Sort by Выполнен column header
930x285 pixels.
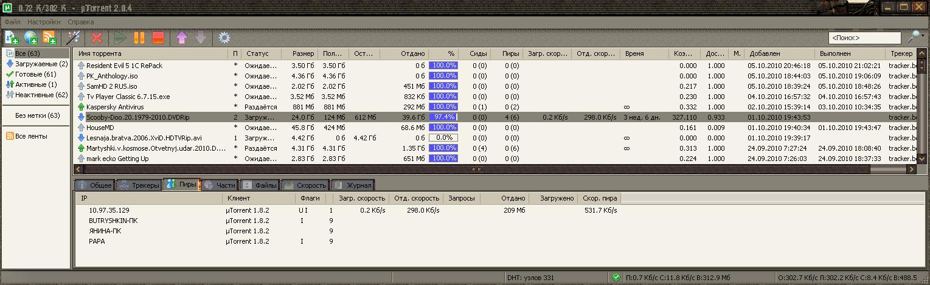click(x=850, y=53)
